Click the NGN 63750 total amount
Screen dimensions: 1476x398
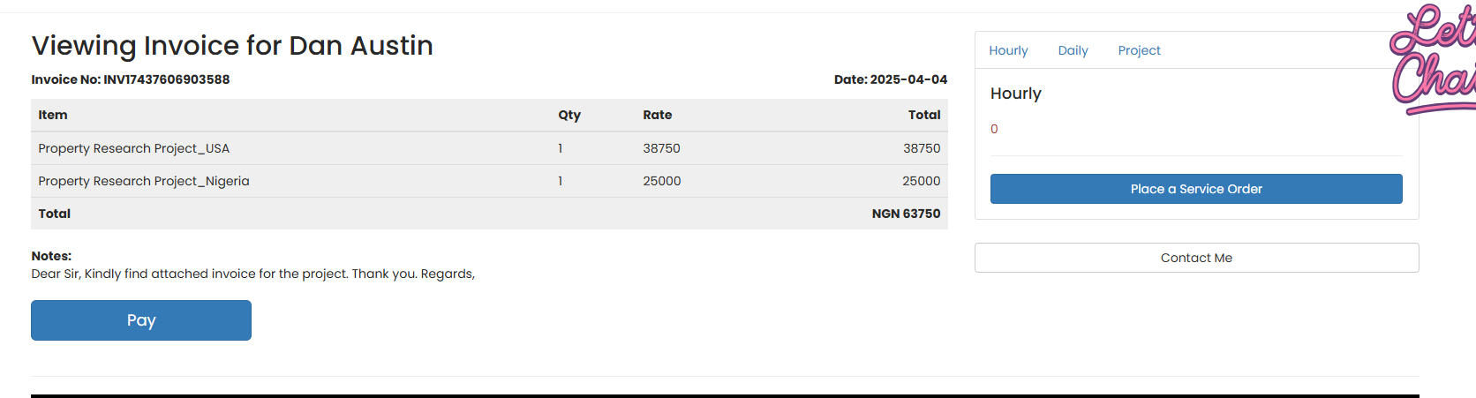(906, 214)
